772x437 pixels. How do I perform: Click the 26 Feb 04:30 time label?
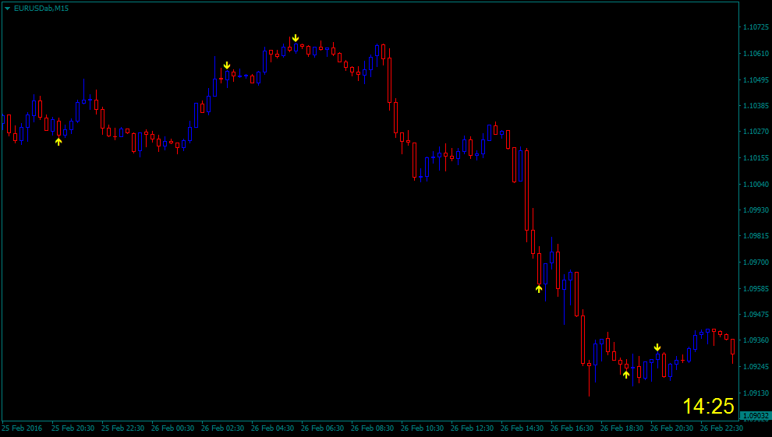272,428
